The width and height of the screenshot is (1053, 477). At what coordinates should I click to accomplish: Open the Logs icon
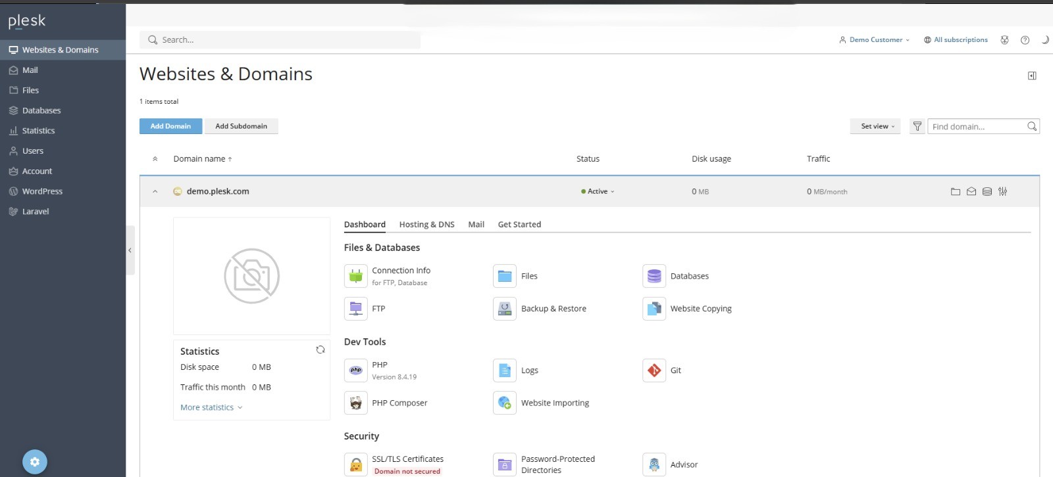coord(505,371)
